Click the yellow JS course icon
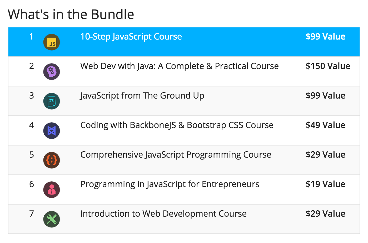The height and width of the screenshot is (243, 368). click(52, 42)
